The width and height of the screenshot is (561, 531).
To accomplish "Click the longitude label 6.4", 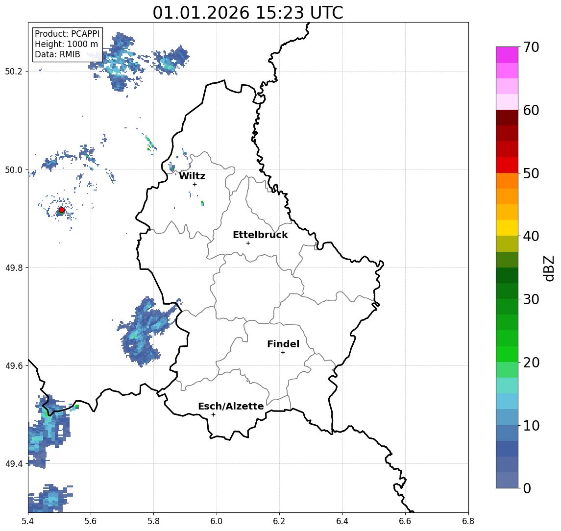I will (x=342, y=521).
